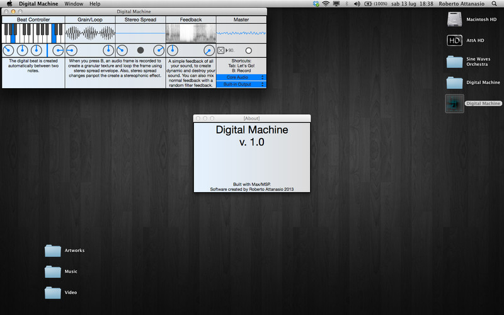Minimize the Digital Machine main window
Viewport: 504px width, 315px height.
pos(13,11)
